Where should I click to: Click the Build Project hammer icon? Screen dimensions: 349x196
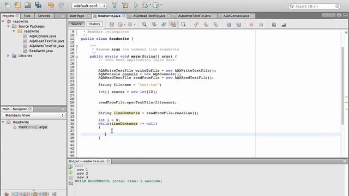point(115,5)
